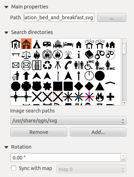Select the recycling arrows icon
The image size is (134, 177).
point(47,65)
